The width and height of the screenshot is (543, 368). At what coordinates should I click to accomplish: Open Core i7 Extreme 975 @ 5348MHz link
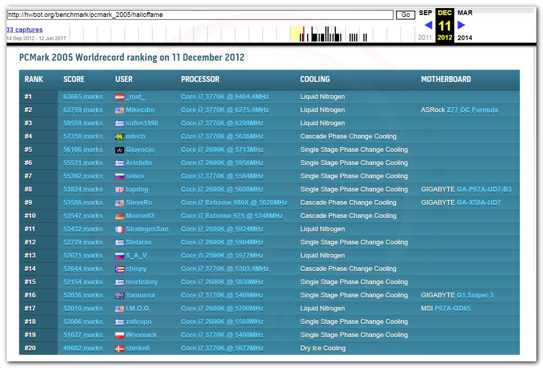pyautogui.click(x=232, y=216)
